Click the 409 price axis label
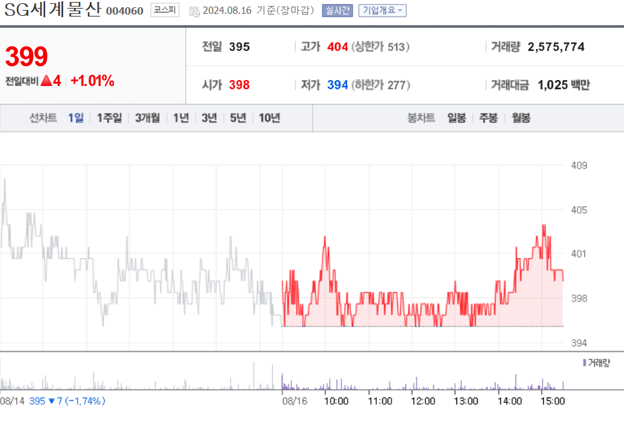The width and height of the screenshot is (624, 424). pyautogui.click(x=579, y=165)
